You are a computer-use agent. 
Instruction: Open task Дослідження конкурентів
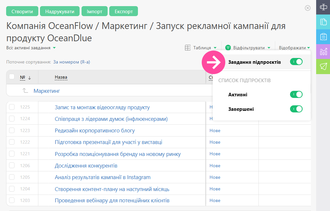pyautogui.click(x=86, y=166)
